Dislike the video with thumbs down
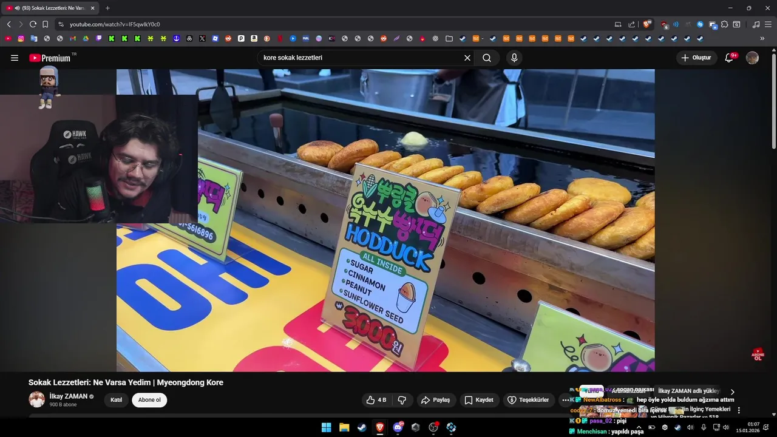 402,400
